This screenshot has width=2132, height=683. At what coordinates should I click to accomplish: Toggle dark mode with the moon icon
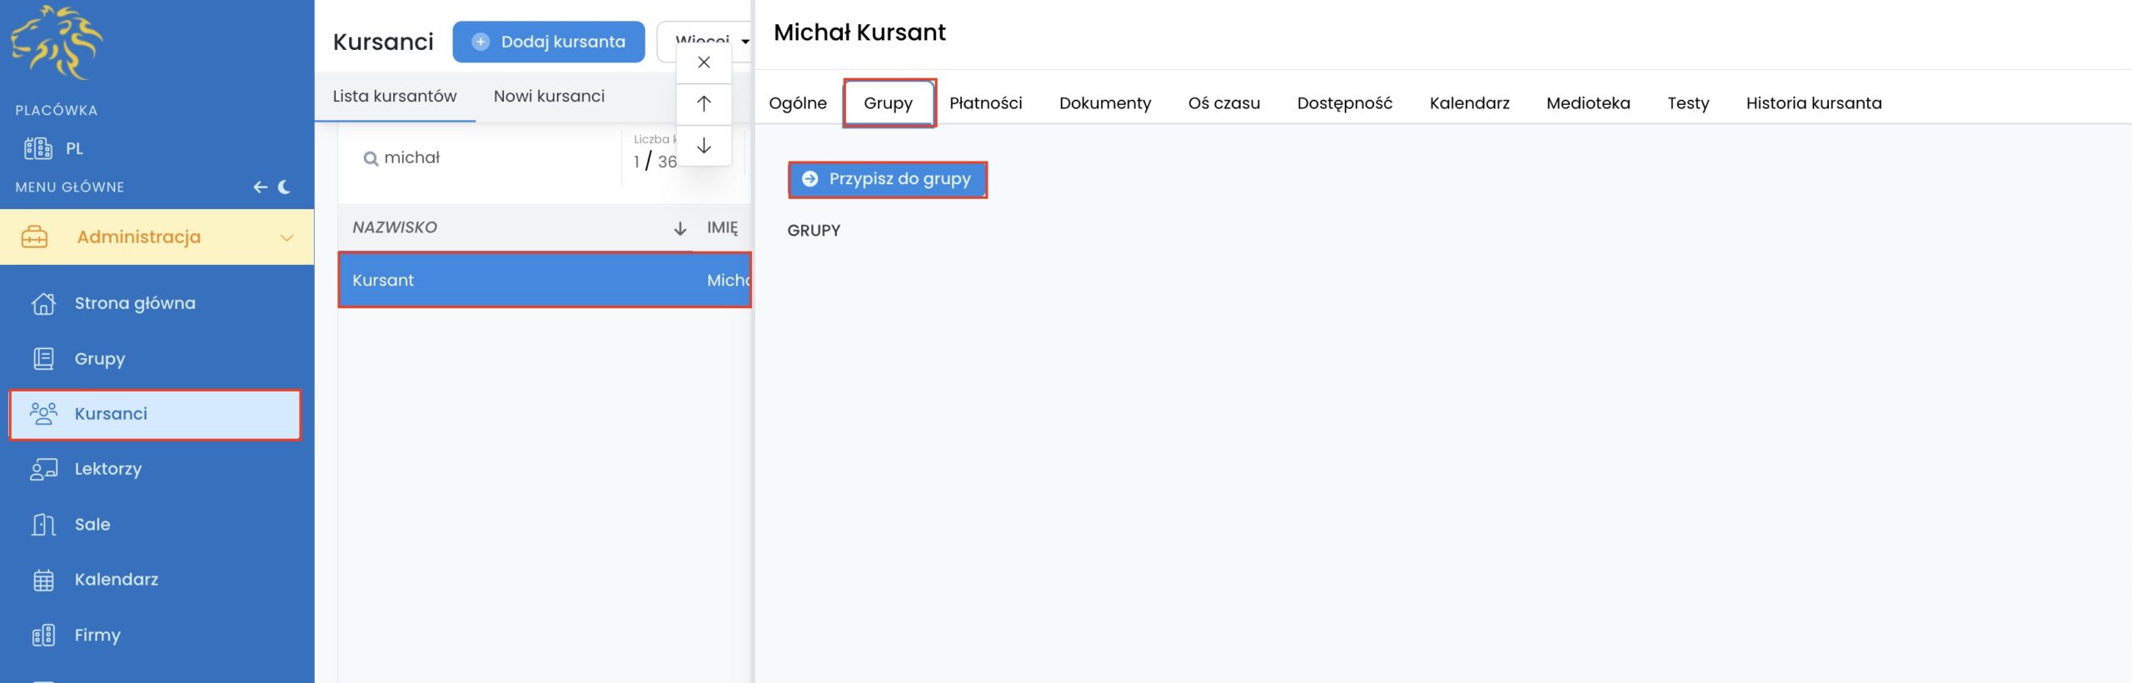[x=285, y=187]
